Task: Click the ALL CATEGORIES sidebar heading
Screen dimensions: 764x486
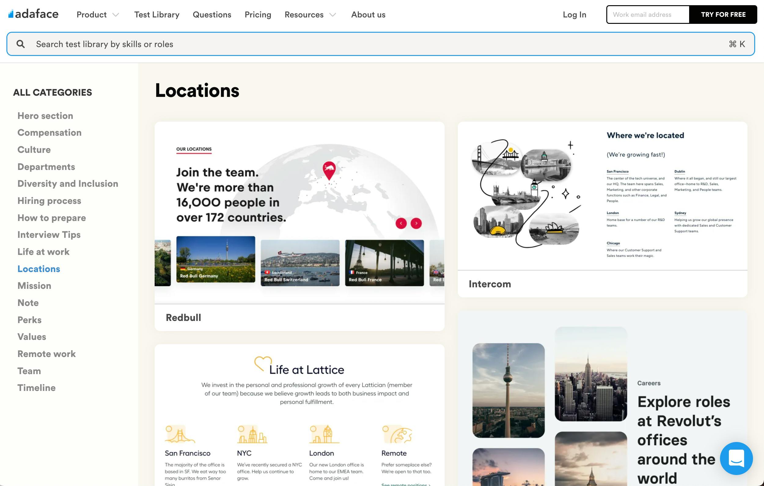Action: click(x=52, y=92)
